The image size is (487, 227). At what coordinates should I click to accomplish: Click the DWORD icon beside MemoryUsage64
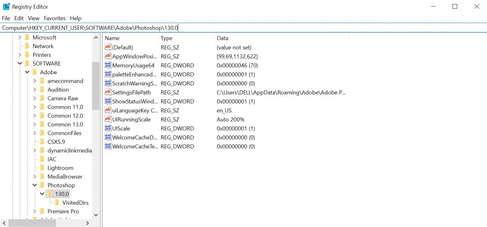(x=108, y=65)
